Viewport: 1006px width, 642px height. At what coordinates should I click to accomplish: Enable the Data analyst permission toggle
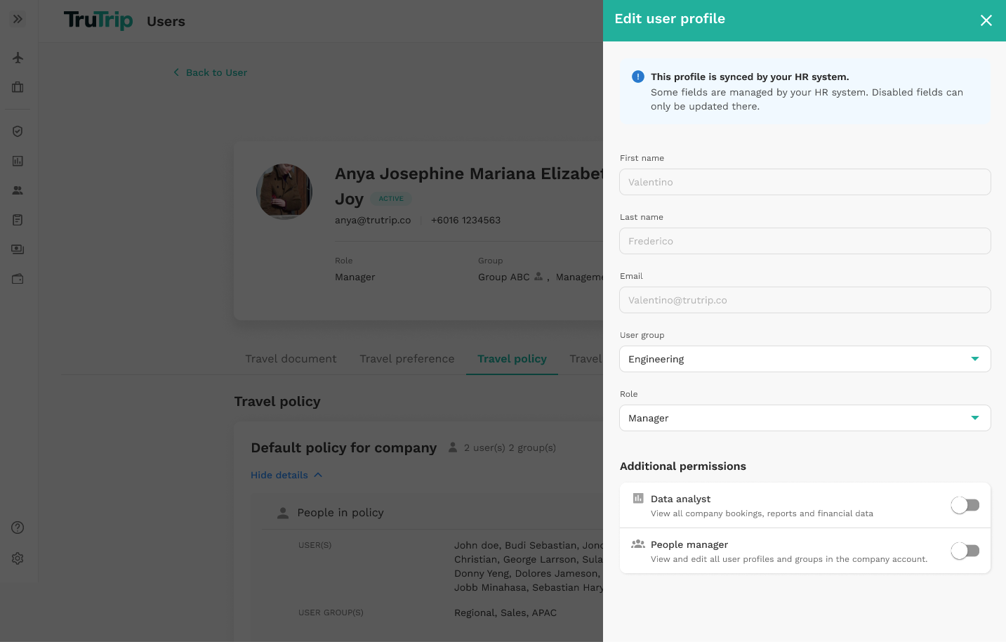965,505
